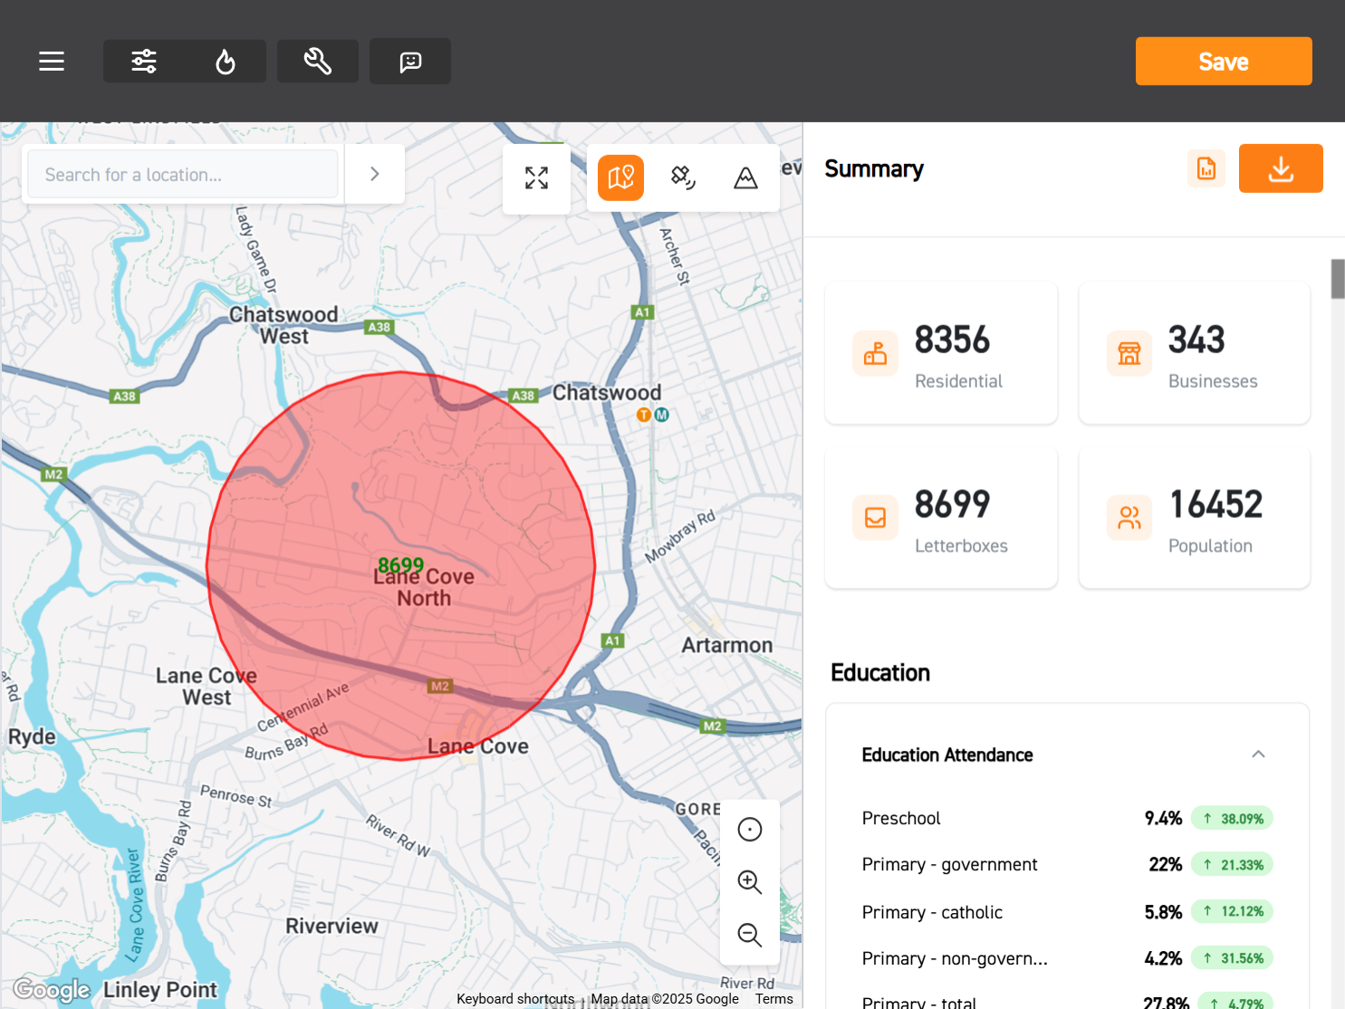Viewport: 1345px width, 1009px height.
Task: Click the summary panel scrollbar
Action: point(1337,279)
